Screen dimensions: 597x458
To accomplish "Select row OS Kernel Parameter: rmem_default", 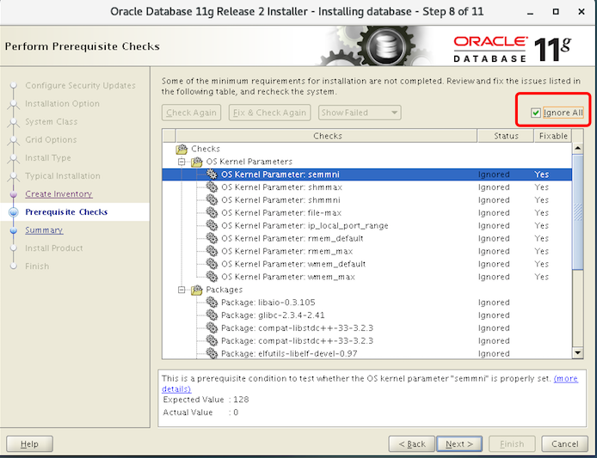I will click(x=367, y=238).
